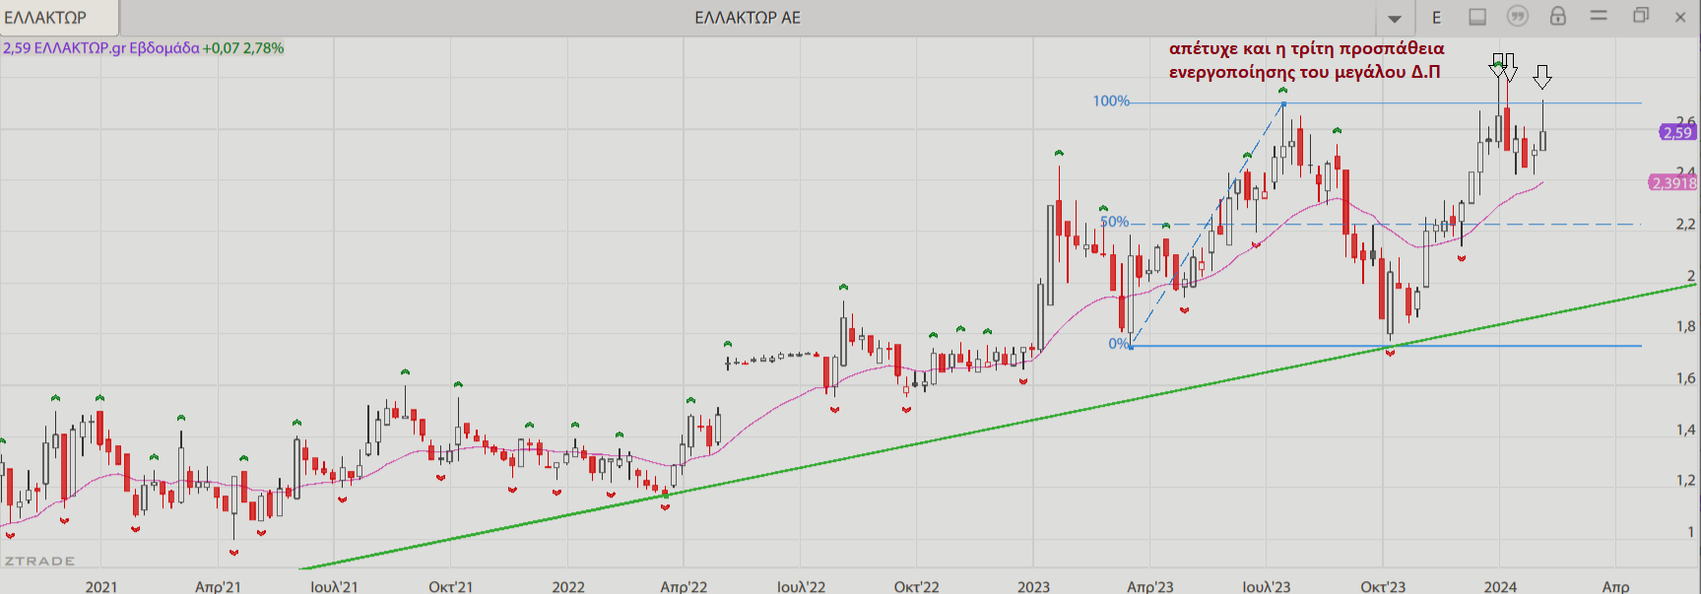Viewport: 1701px width, 594px height.
Task: Select the red Greek text annotation
Action: click(1306, 60)
